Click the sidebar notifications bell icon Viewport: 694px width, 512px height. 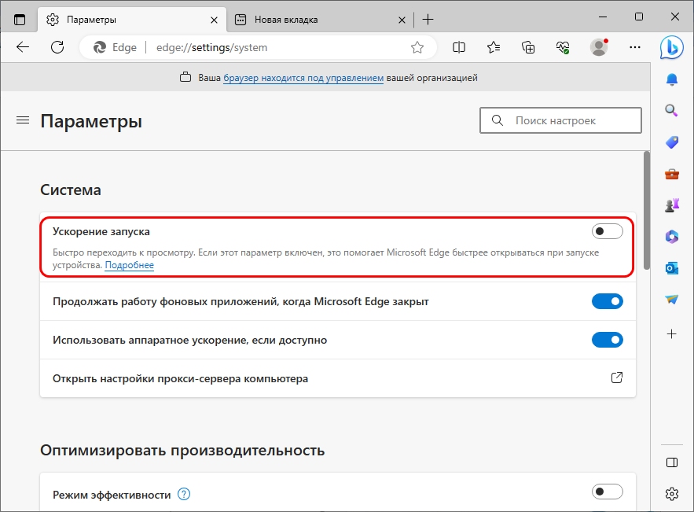pyautogui.click(x=672, y=79)
